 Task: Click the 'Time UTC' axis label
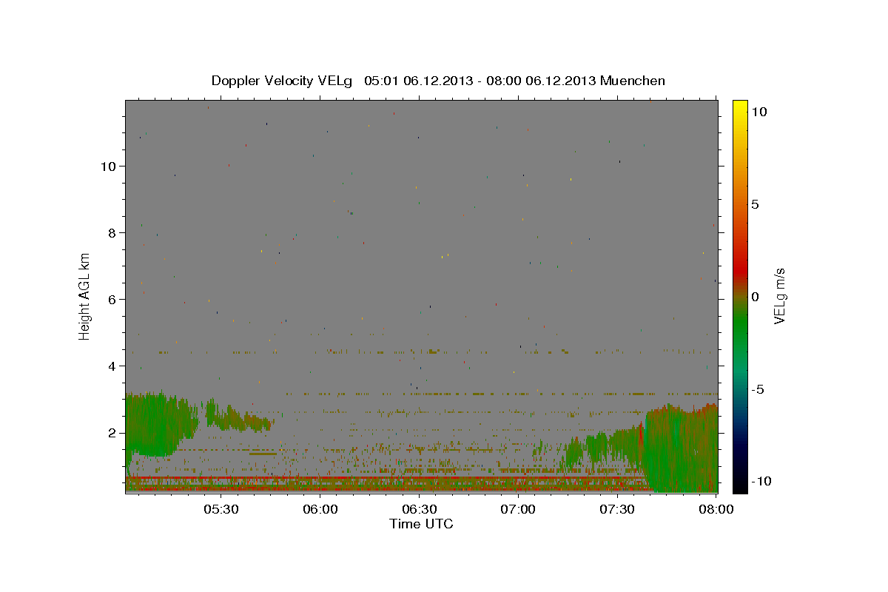pyautogui.click(x=421, y=524)
